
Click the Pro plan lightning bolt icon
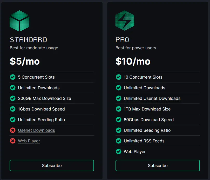125,21
